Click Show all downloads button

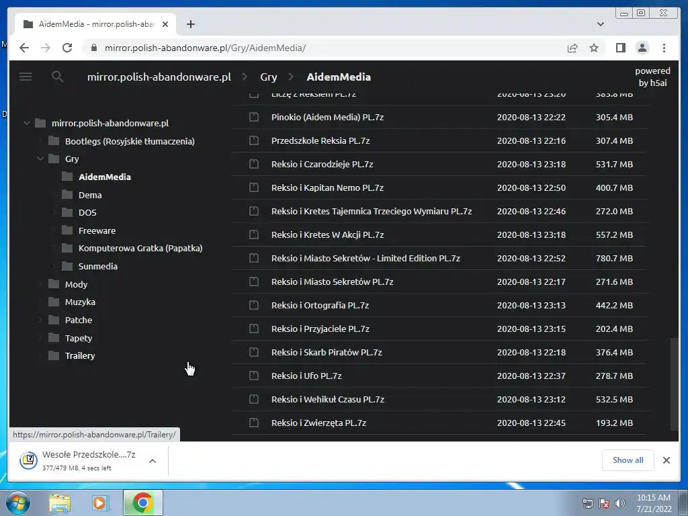[628, 460]
